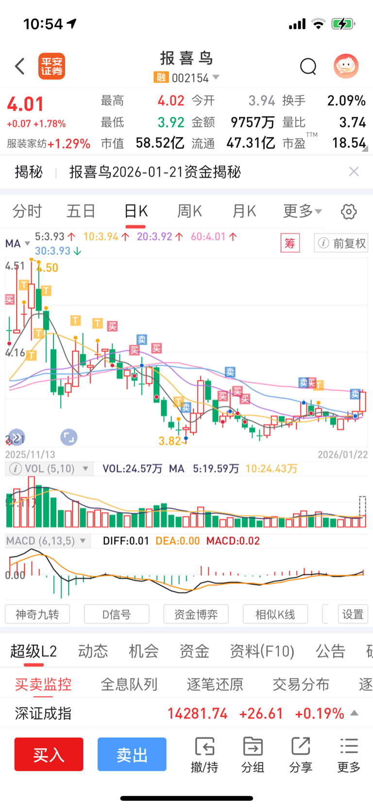Switch to 分时 chart tab

[x=27, y=211]
